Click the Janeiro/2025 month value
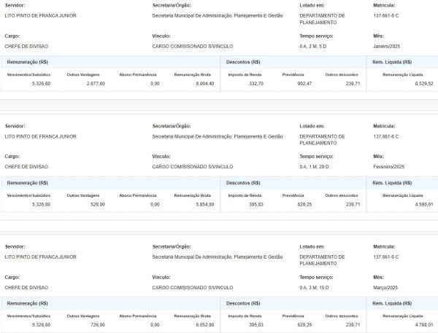 (388, 44)
